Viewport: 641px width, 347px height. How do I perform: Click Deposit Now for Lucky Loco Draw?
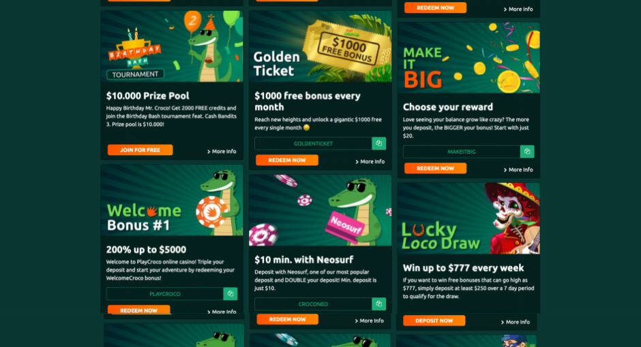434,321
